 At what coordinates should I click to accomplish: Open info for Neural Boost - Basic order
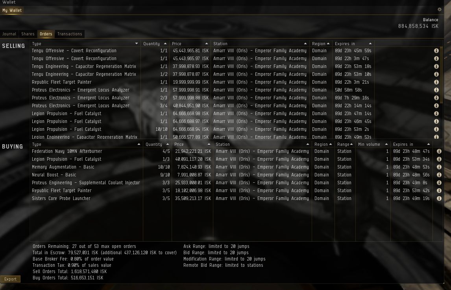pyautogui.click(x=439, y=175)
